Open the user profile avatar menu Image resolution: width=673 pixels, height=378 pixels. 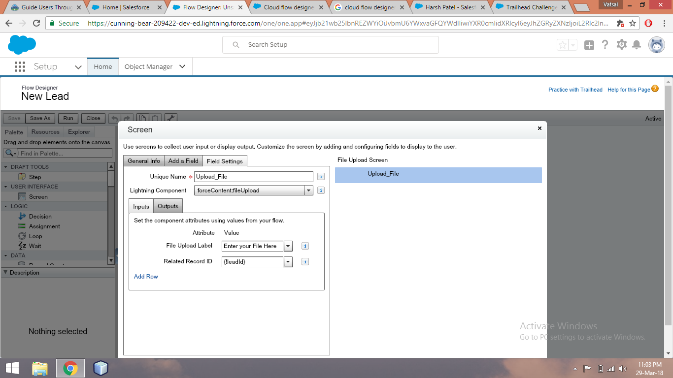(657, 45)
